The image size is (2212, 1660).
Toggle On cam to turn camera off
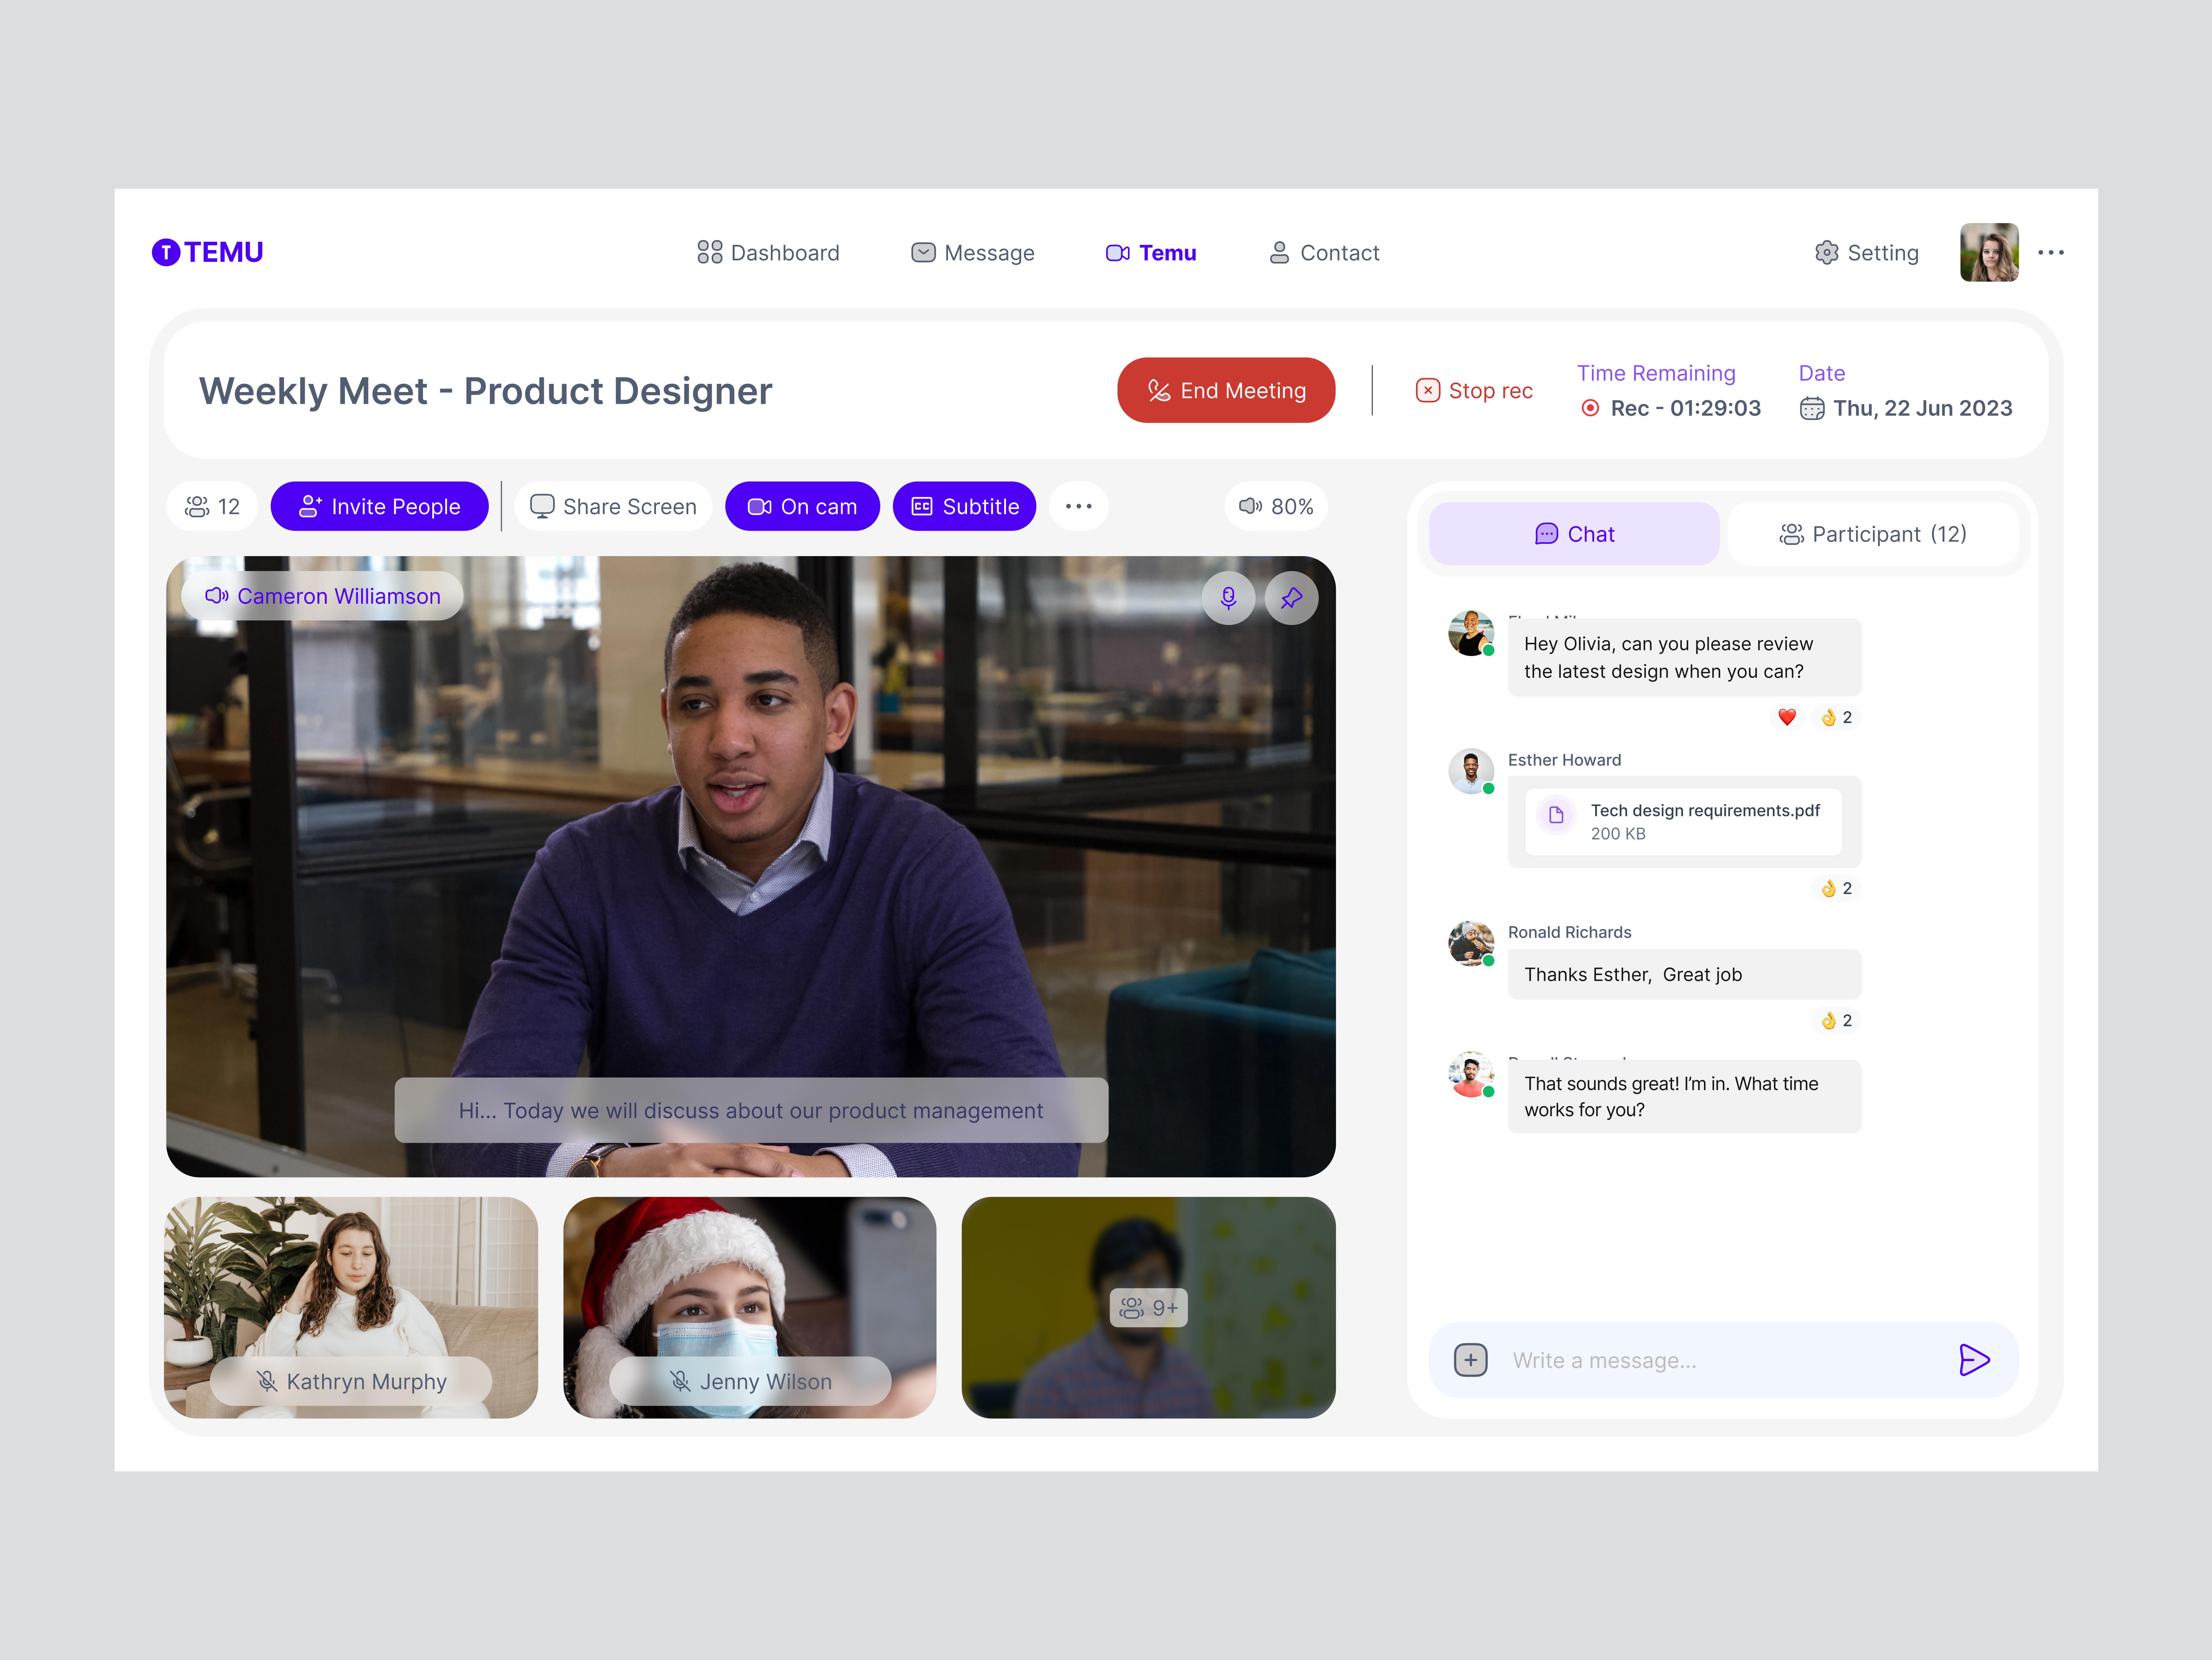(x=802, y=506)
